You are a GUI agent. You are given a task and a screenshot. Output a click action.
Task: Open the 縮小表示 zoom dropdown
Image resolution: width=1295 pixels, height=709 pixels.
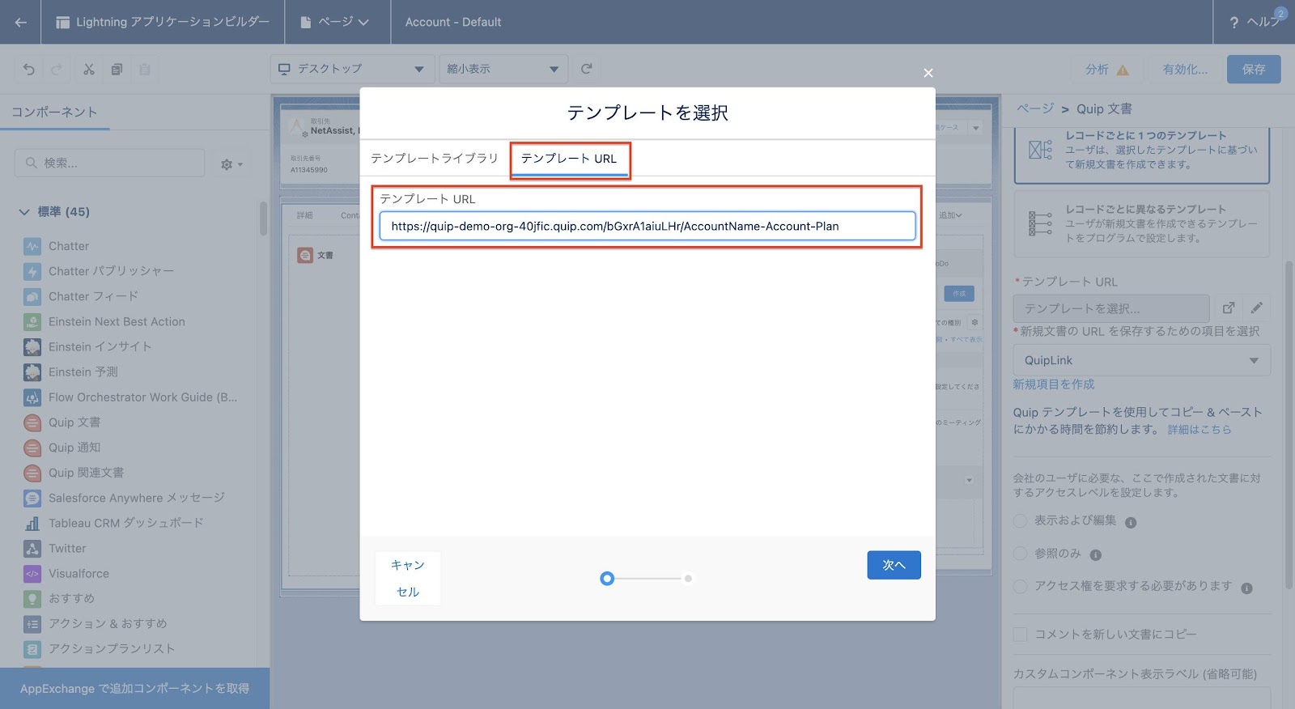click(x=503, y=69)
